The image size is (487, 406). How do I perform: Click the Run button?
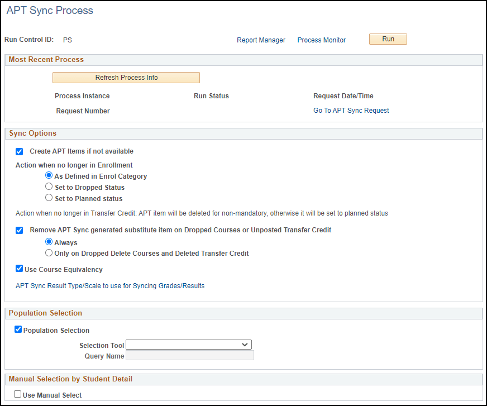pos(388,39)
